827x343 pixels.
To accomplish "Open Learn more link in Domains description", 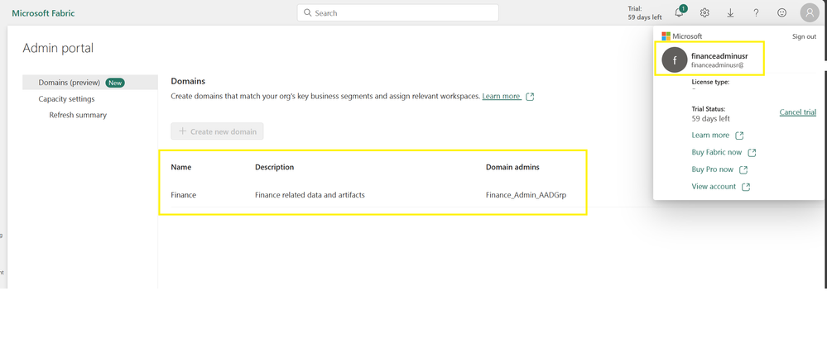I will click(x=501, y=97).
